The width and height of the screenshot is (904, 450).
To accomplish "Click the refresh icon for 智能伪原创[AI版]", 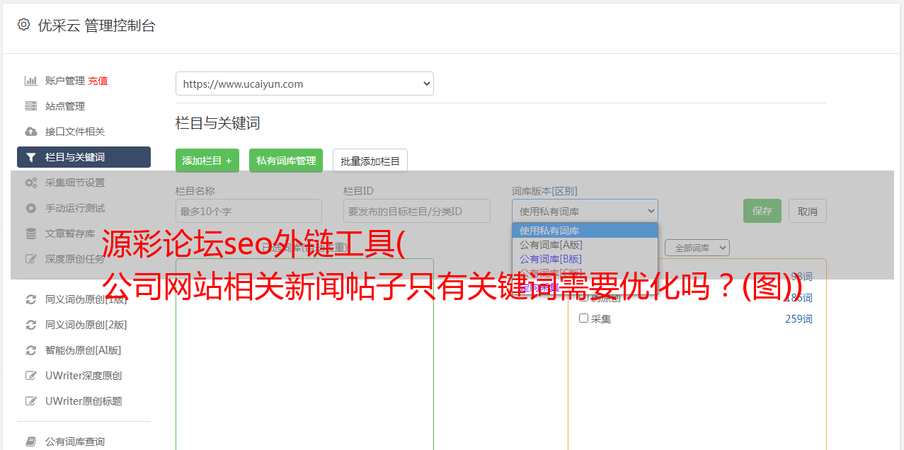I will point(30,350).
